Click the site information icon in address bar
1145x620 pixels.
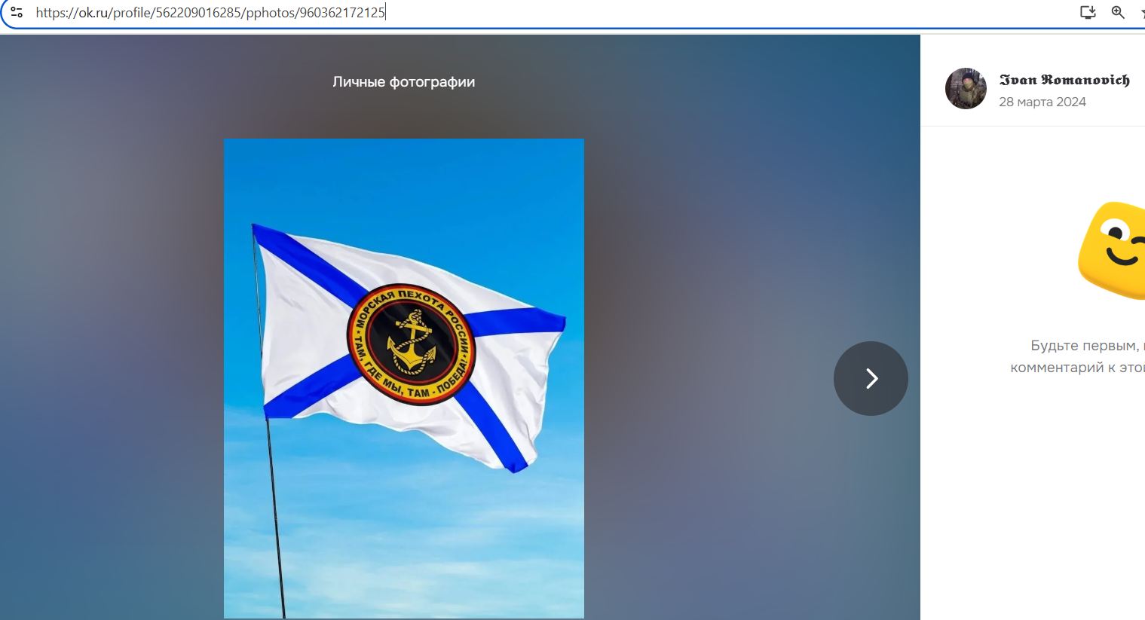[x=17, y=12]
